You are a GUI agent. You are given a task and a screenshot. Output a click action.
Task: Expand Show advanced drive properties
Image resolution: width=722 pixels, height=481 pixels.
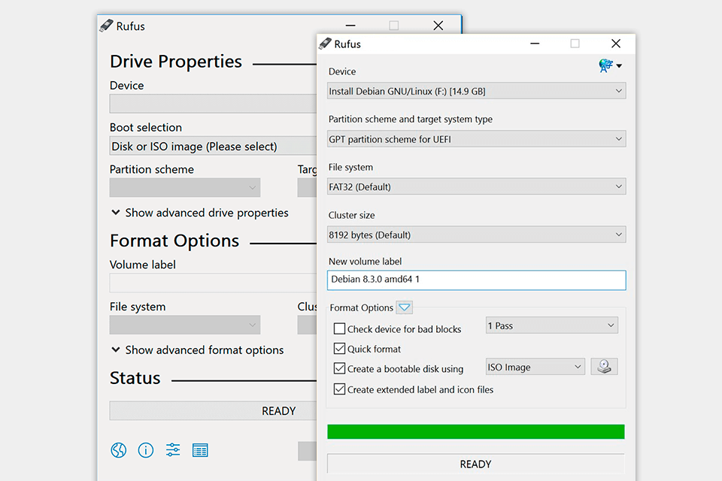point(200,213)
